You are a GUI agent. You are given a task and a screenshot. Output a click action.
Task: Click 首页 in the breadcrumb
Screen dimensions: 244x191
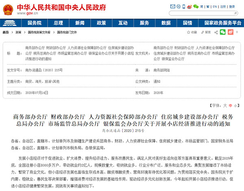(x=6, y=32)
